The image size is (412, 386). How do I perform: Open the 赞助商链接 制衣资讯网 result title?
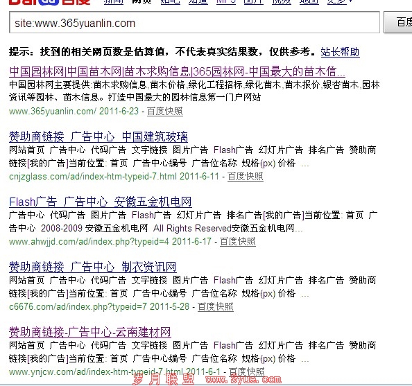[x=92, y=267]
